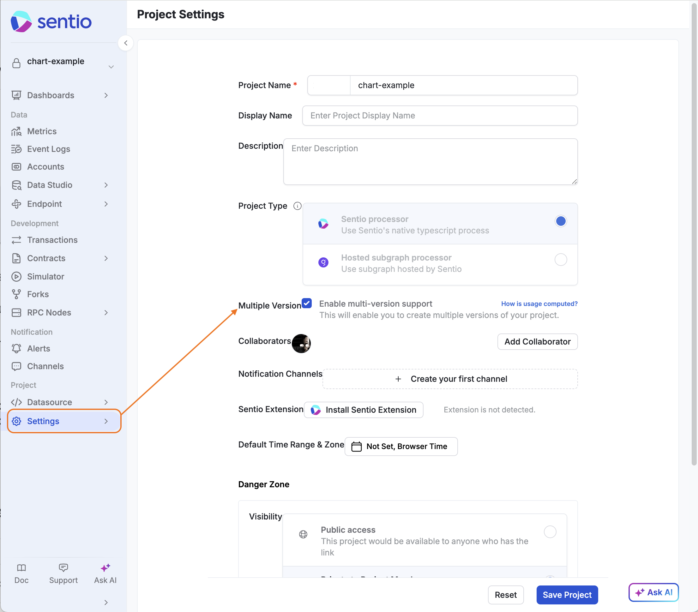Click the Project Type info icon
The width and height of the screenshot is (698, 612).
click(298, 206)
